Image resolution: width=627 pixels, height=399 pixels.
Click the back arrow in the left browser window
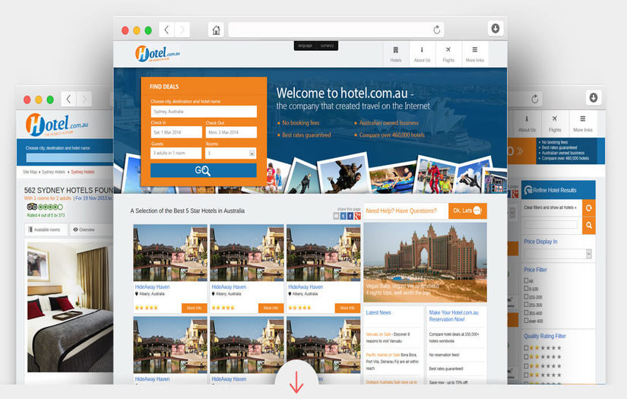click(68, 99)
